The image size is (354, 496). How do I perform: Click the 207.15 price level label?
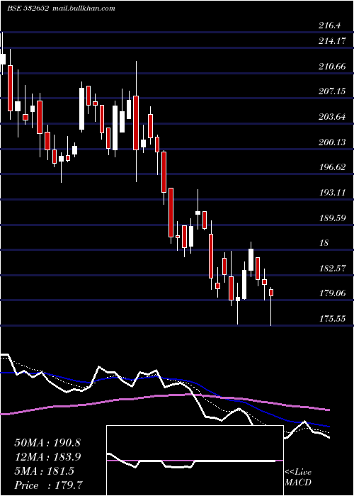332,91
